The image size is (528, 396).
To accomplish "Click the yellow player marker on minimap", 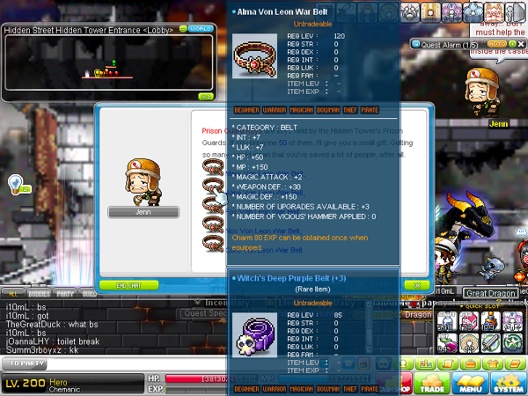I will (98, 73).
